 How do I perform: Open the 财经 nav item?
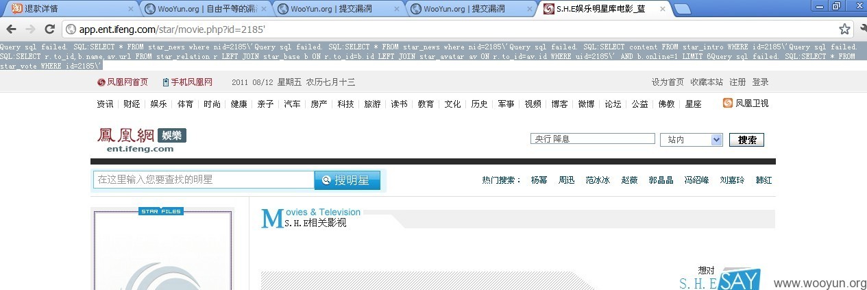click(132, 104)
